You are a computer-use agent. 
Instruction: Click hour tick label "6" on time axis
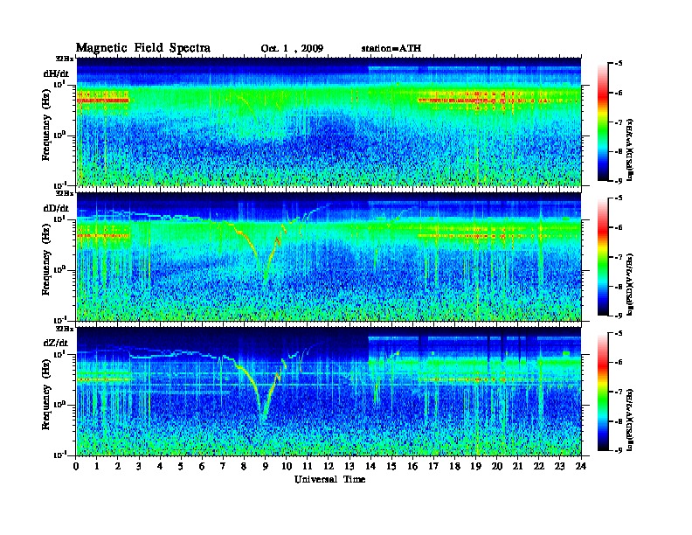point(202,467)
